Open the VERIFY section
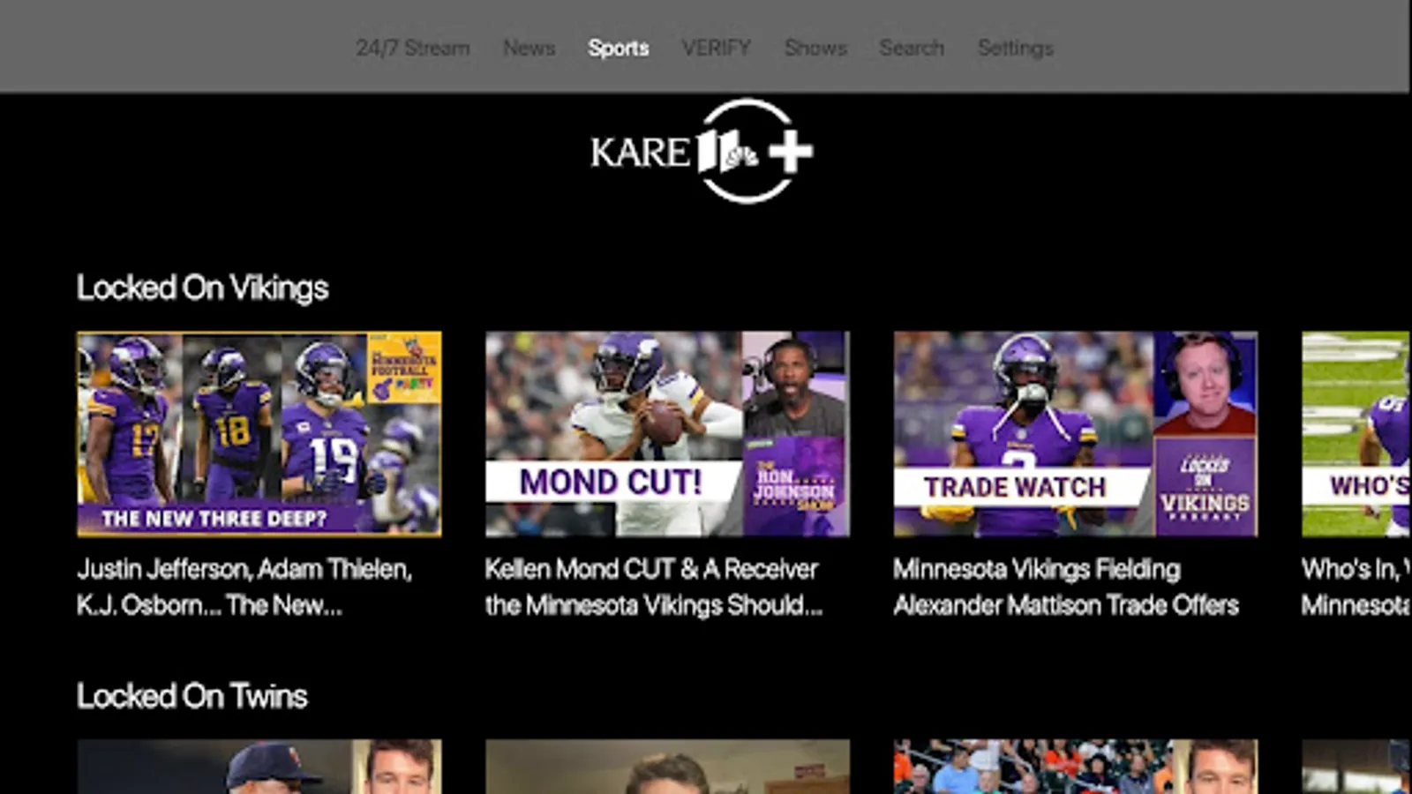 coord(717,48)
